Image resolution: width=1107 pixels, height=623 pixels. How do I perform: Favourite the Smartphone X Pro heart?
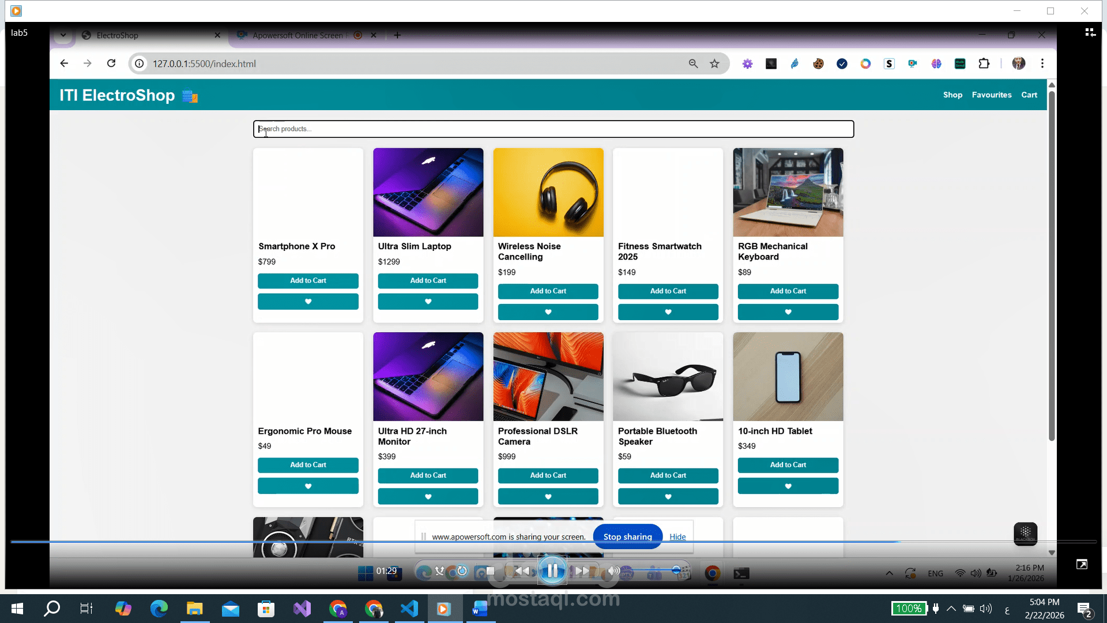pos(308,301)
